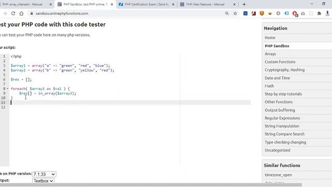332x187 pixels.
Task: Collapse the foreach block fold arrow
Action: point(8,89)
